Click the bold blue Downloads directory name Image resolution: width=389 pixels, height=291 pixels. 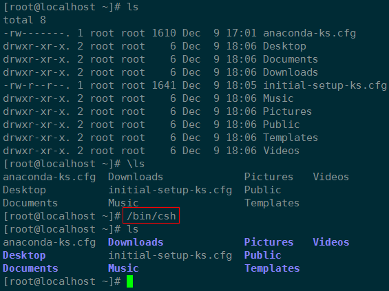(136, 242)
